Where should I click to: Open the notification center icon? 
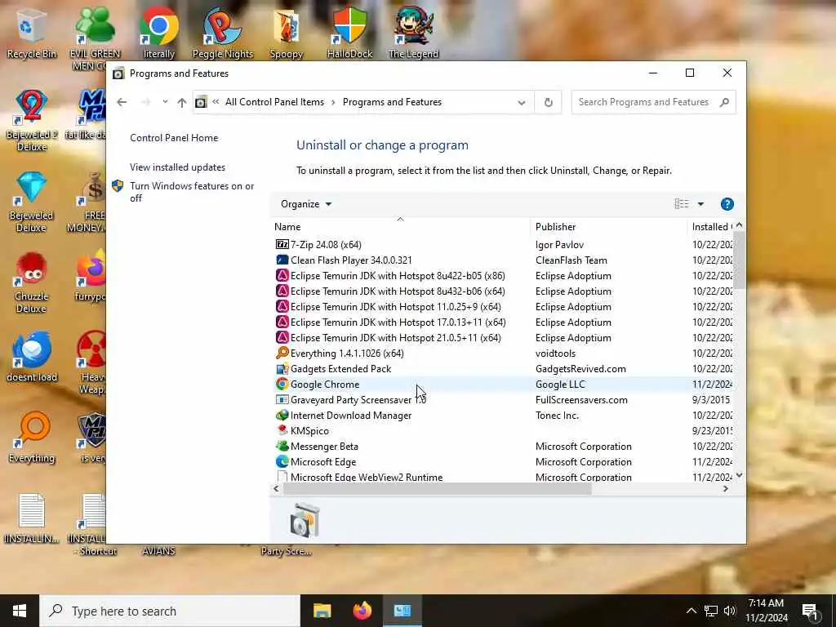pyautogui.click(x=811, y=611)
